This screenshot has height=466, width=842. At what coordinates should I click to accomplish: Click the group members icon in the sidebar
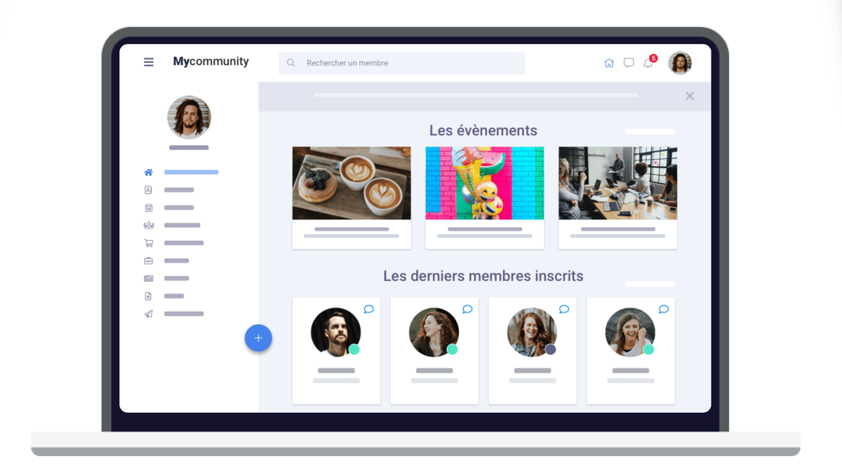pos(148,225)
